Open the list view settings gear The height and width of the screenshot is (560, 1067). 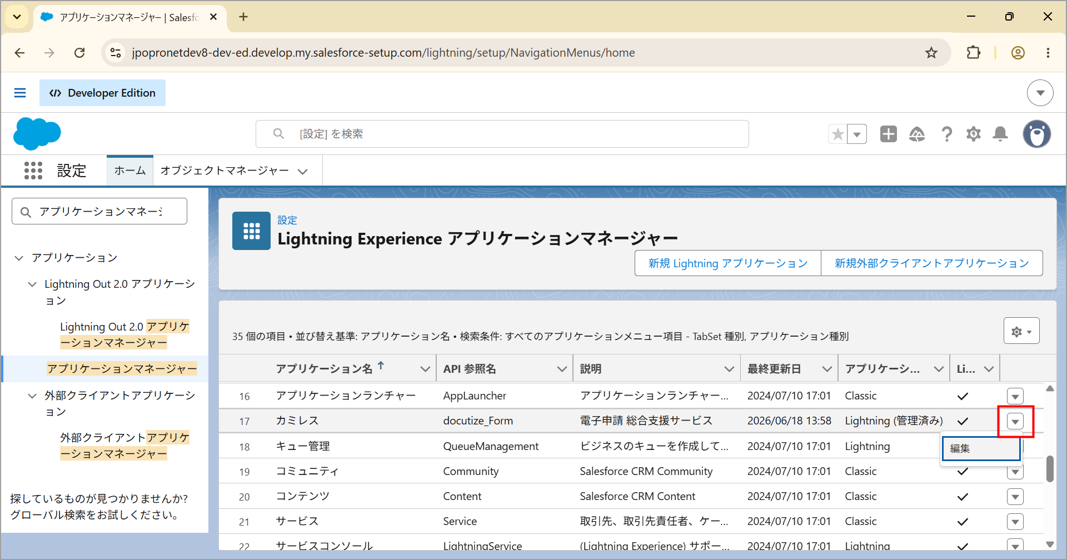pyautogui.click(x=1021, y=331)
